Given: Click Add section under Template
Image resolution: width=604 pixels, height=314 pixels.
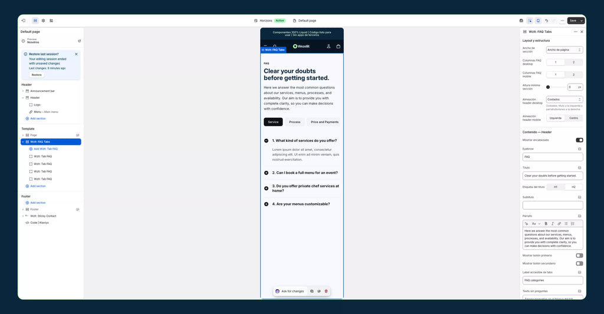Looking at the screenshot, I should coord(38,186).
